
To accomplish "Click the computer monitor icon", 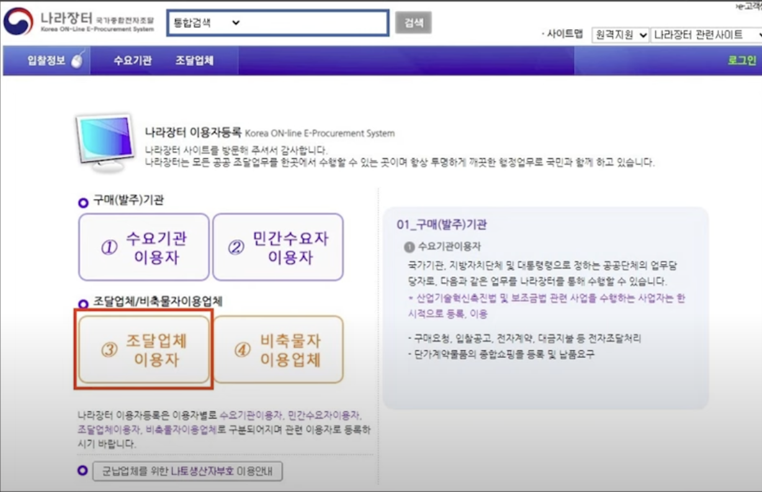I will tap(105, 143).
